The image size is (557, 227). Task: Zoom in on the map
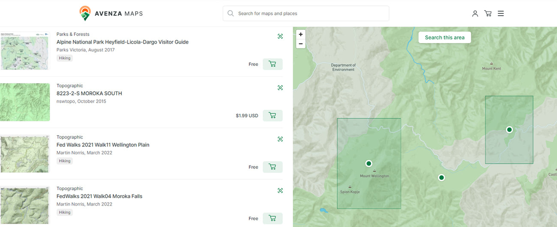pos(301,35)
